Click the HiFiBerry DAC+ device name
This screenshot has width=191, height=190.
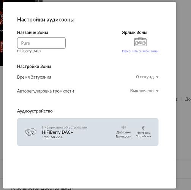click(58, 132)
